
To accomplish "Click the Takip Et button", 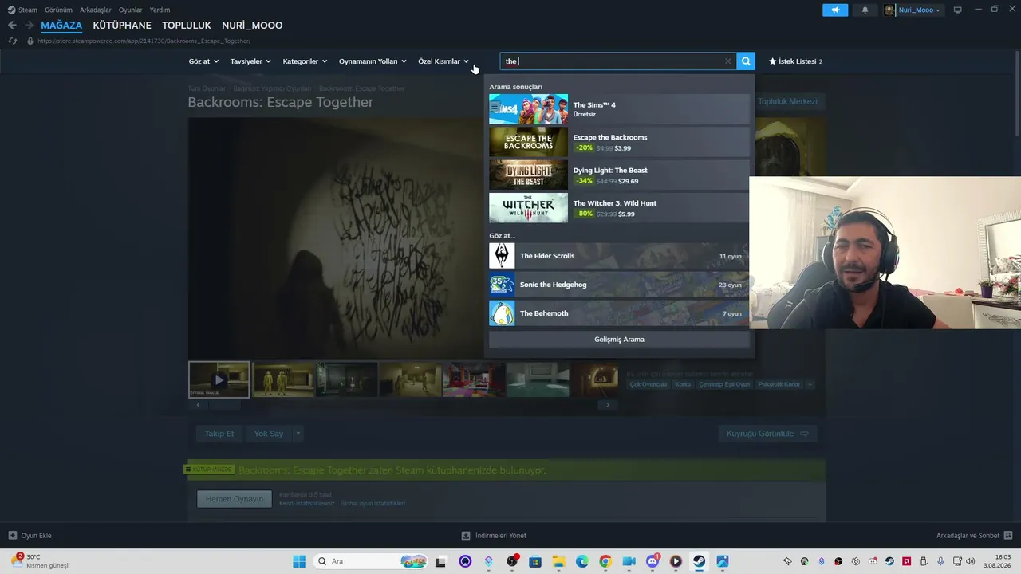I will coord(219,434).
